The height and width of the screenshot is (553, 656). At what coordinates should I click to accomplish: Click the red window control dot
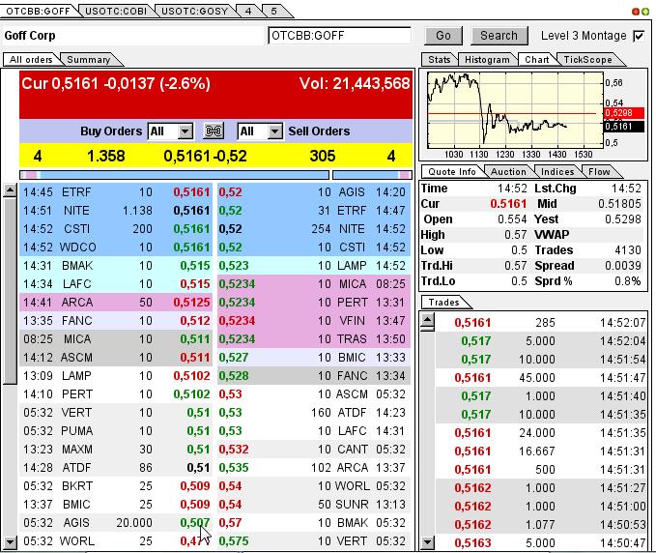[x=635, y=12]
